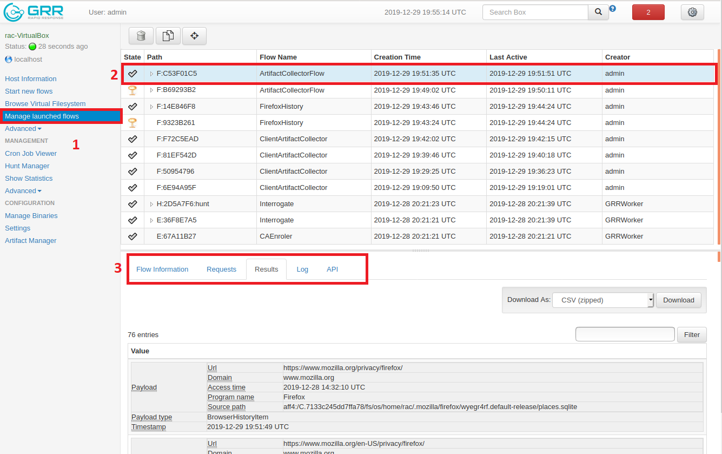
Task: Open the red notifications button showing 2
Action: [648, 12]
